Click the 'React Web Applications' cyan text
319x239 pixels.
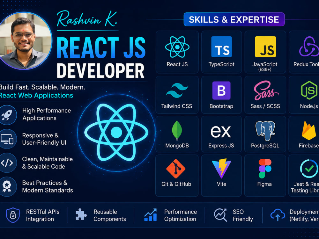[x=36, y=95]
